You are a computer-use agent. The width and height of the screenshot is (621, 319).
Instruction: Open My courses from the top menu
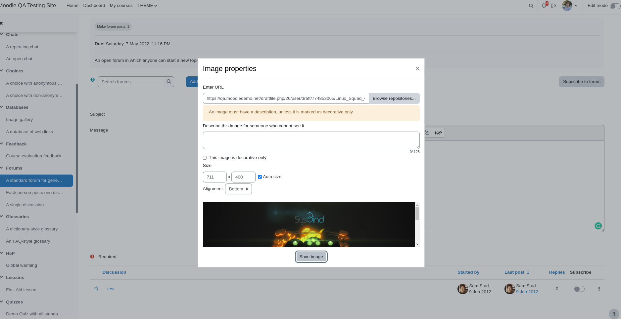121,6
